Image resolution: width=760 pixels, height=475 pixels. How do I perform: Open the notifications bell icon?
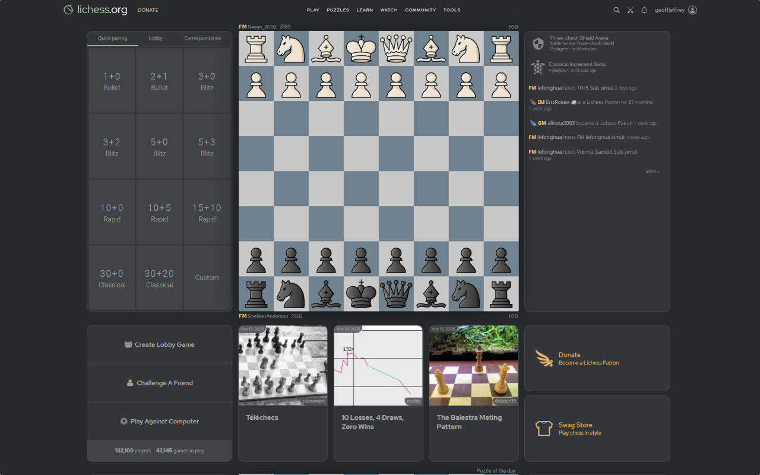point(644,10)
